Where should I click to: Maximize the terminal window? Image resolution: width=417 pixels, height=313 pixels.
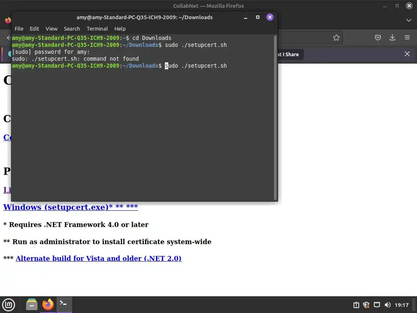pos(258,17)
